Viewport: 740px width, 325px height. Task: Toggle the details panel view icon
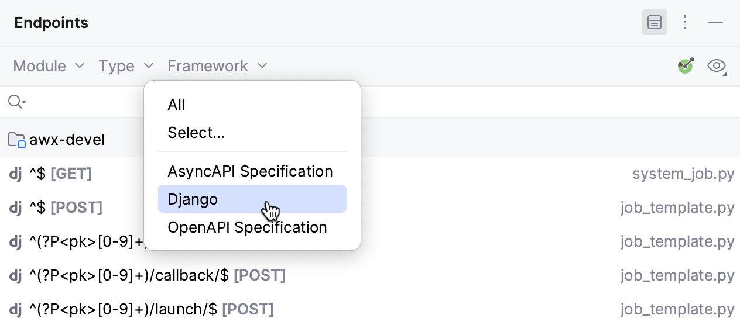coord(655,23)
